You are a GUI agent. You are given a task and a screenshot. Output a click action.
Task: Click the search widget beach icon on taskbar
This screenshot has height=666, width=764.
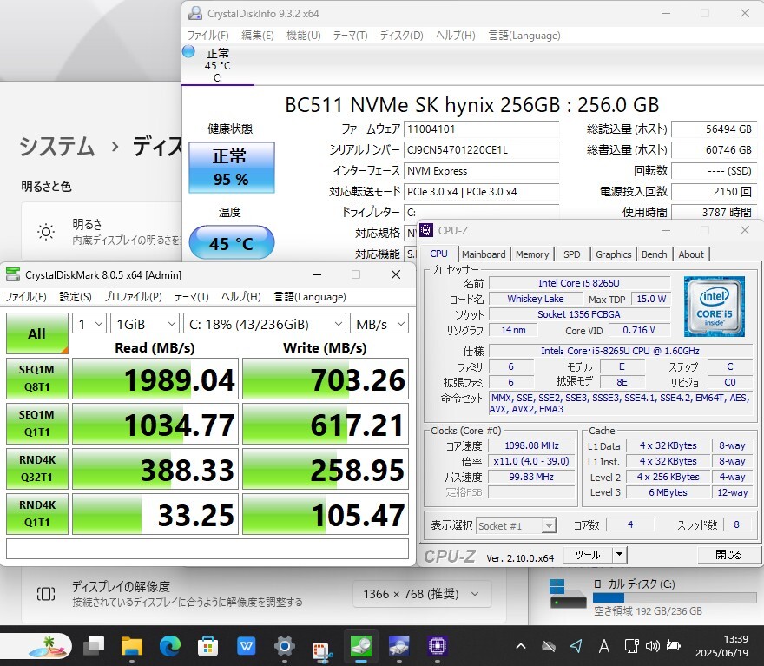click(x=47, y=647)
